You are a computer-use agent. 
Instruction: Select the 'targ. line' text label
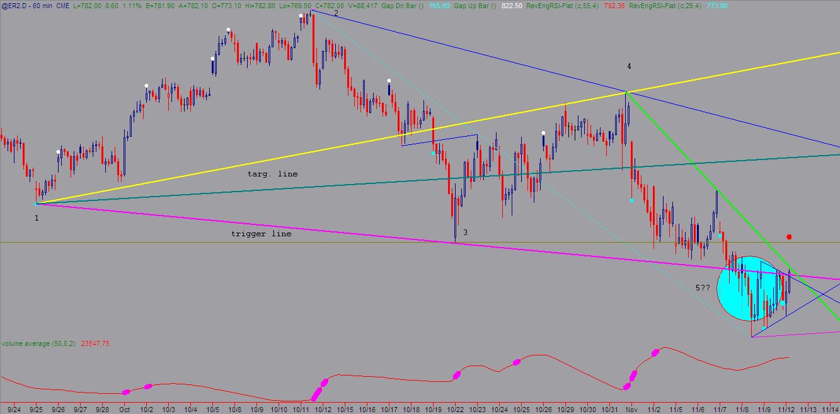click(272, 173)
